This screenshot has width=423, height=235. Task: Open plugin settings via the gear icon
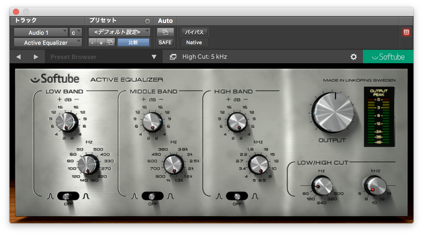click(353, 57)
